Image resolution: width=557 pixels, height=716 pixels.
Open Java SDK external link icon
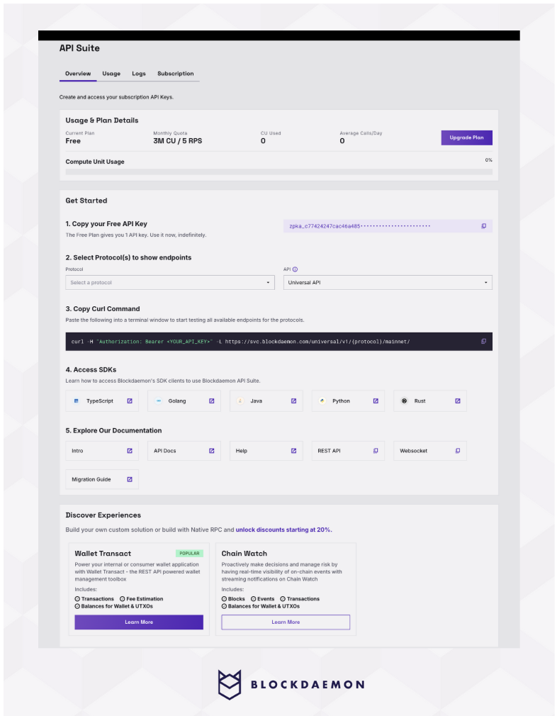[293, 401]
